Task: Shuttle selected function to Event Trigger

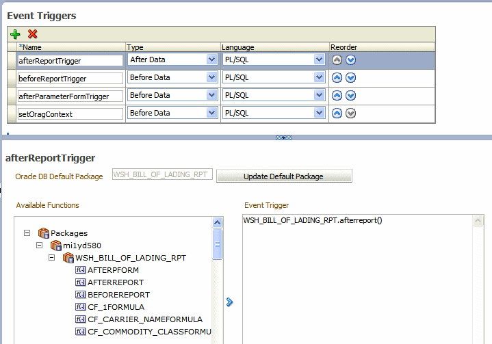Action: (x=229, y=302)
